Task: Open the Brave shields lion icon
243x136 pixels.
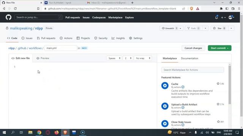Action: pos(191,9)
